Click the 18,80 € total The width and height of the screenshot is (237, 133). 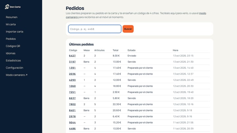pos(117,86)
